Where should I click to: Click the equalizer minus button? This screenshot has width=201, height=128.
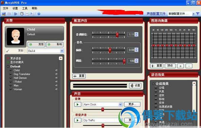[189, 66]
